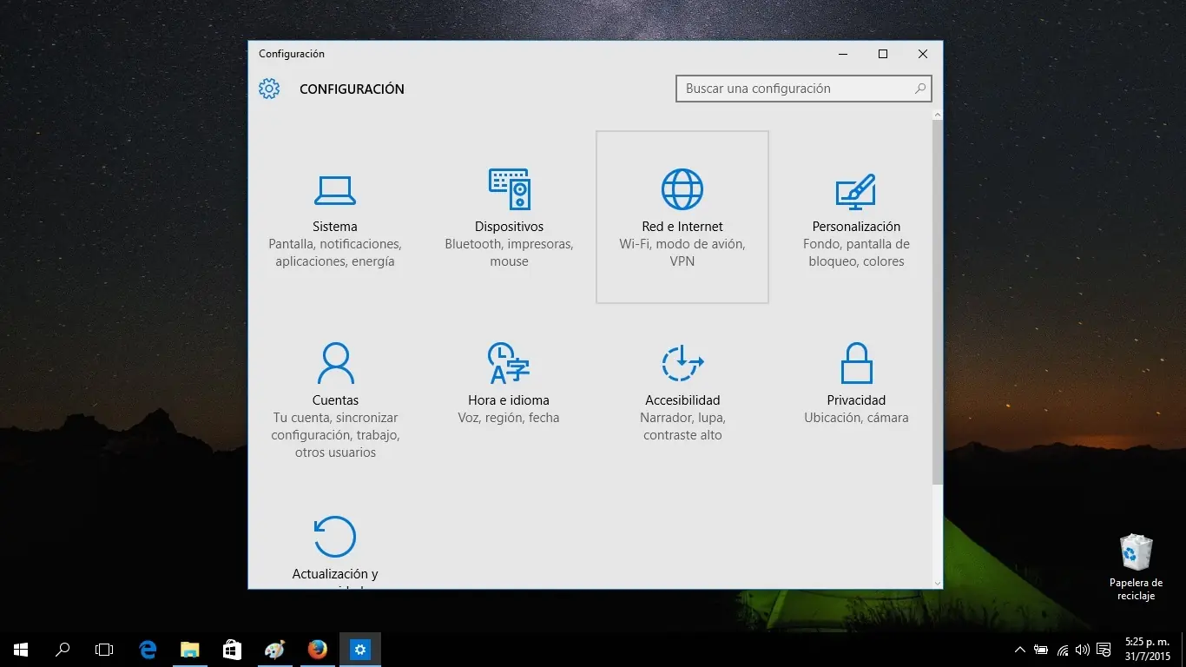1186x667 pixels.
Task: Open the Windows Store from the taskbar
Action: coord(231,649)
